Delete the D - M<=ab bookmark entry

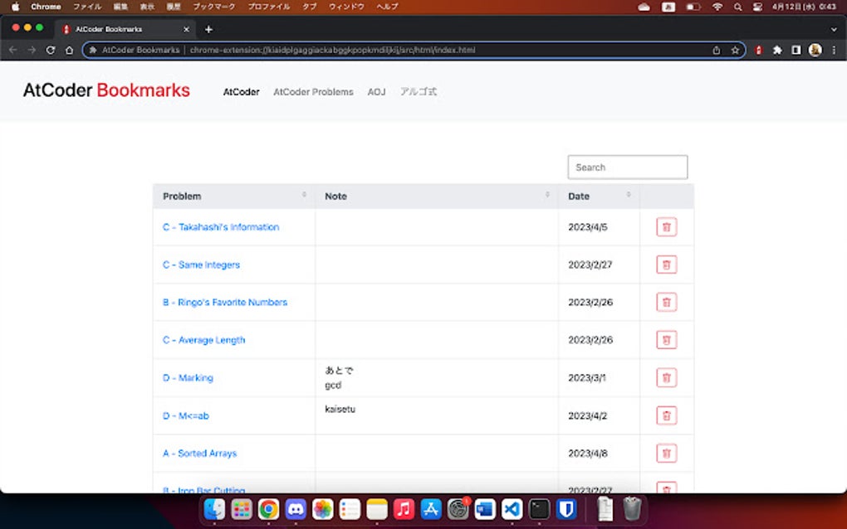point(666,415)
